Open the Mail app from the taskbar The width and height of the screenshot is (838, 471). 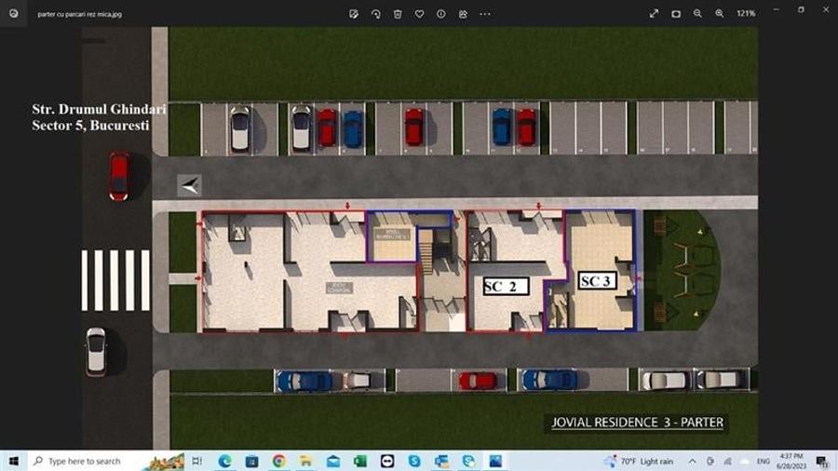(x=333, y=461)
